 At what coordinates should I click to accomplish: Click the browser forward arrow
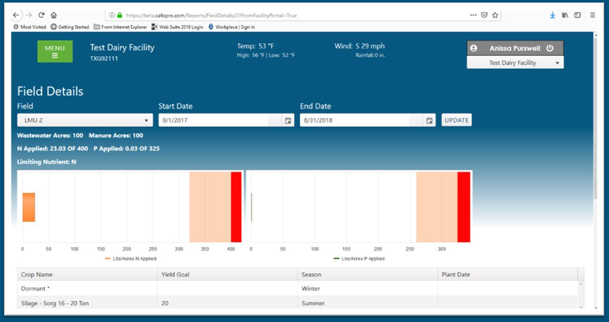point(29,15)
